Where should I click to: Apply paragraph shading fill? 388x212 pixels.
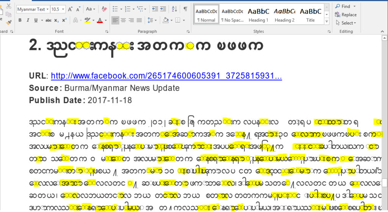point(166,20)
